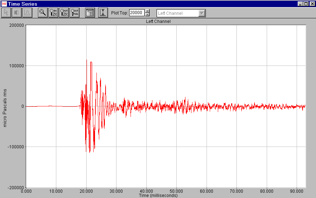
Task: Click the 'Left Channel' plot title
Action: (158, 21)
